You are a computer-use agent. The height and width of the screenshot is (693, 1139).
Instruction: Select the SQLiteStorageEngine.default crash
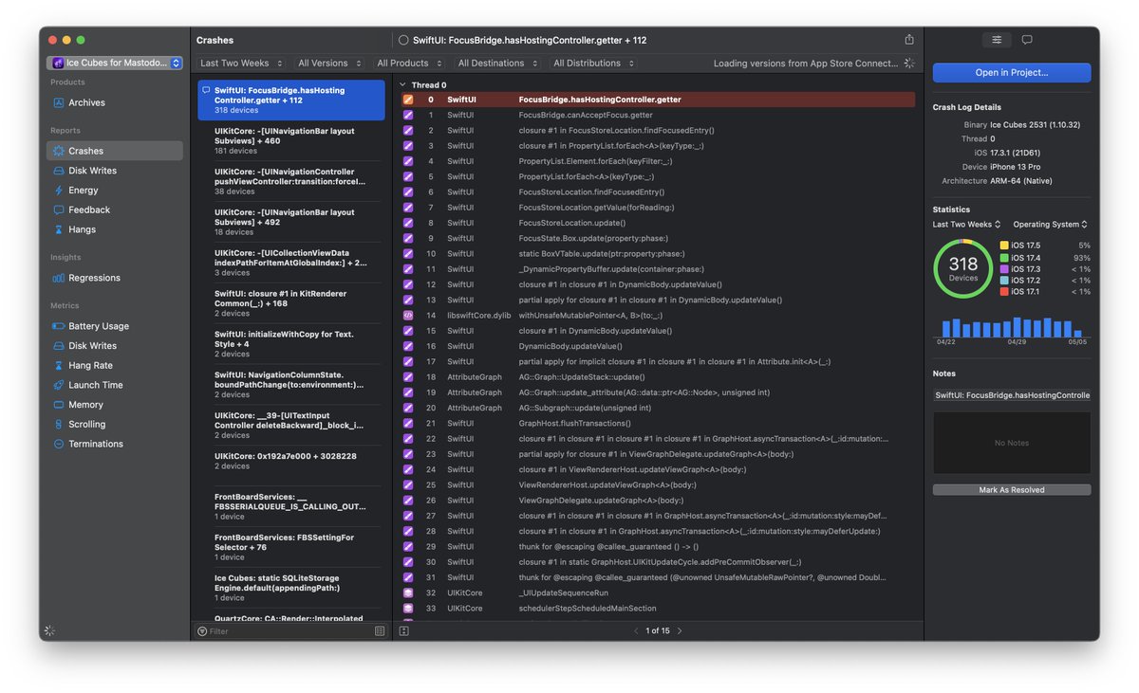[x=291, y=588]
